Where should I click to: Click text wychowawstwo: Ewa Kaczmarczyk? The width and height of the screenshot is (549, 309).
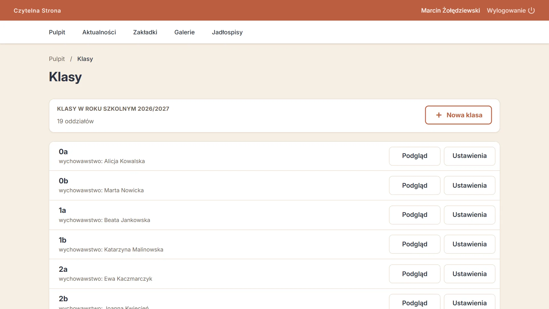[106, 279]
